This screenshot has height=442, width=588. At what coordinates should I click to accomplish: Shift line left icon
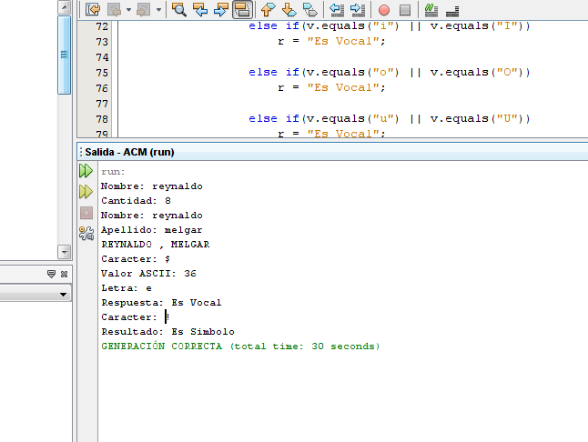point(337,9)
